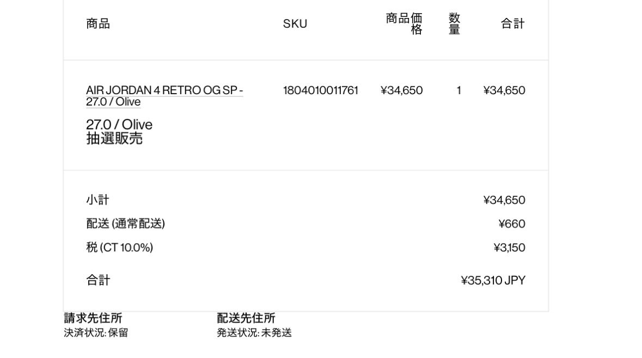Click the 数量 column header
This screenshot has height=358, width=642.
[454, 24]
